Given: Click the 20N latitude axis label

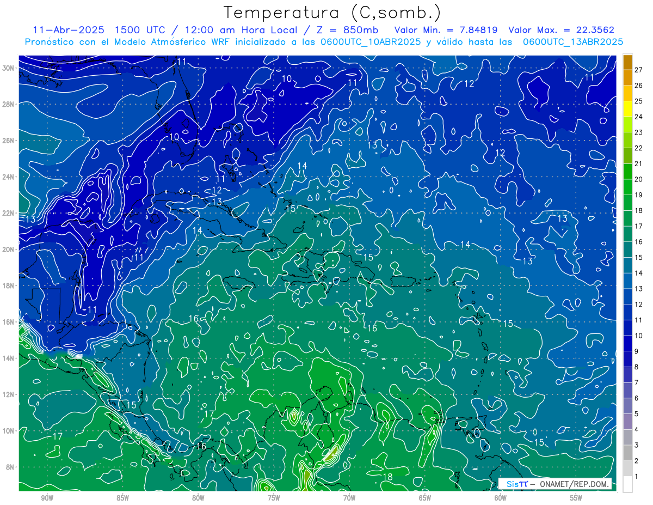Looking at the screenshot, I should pos(9,250).
